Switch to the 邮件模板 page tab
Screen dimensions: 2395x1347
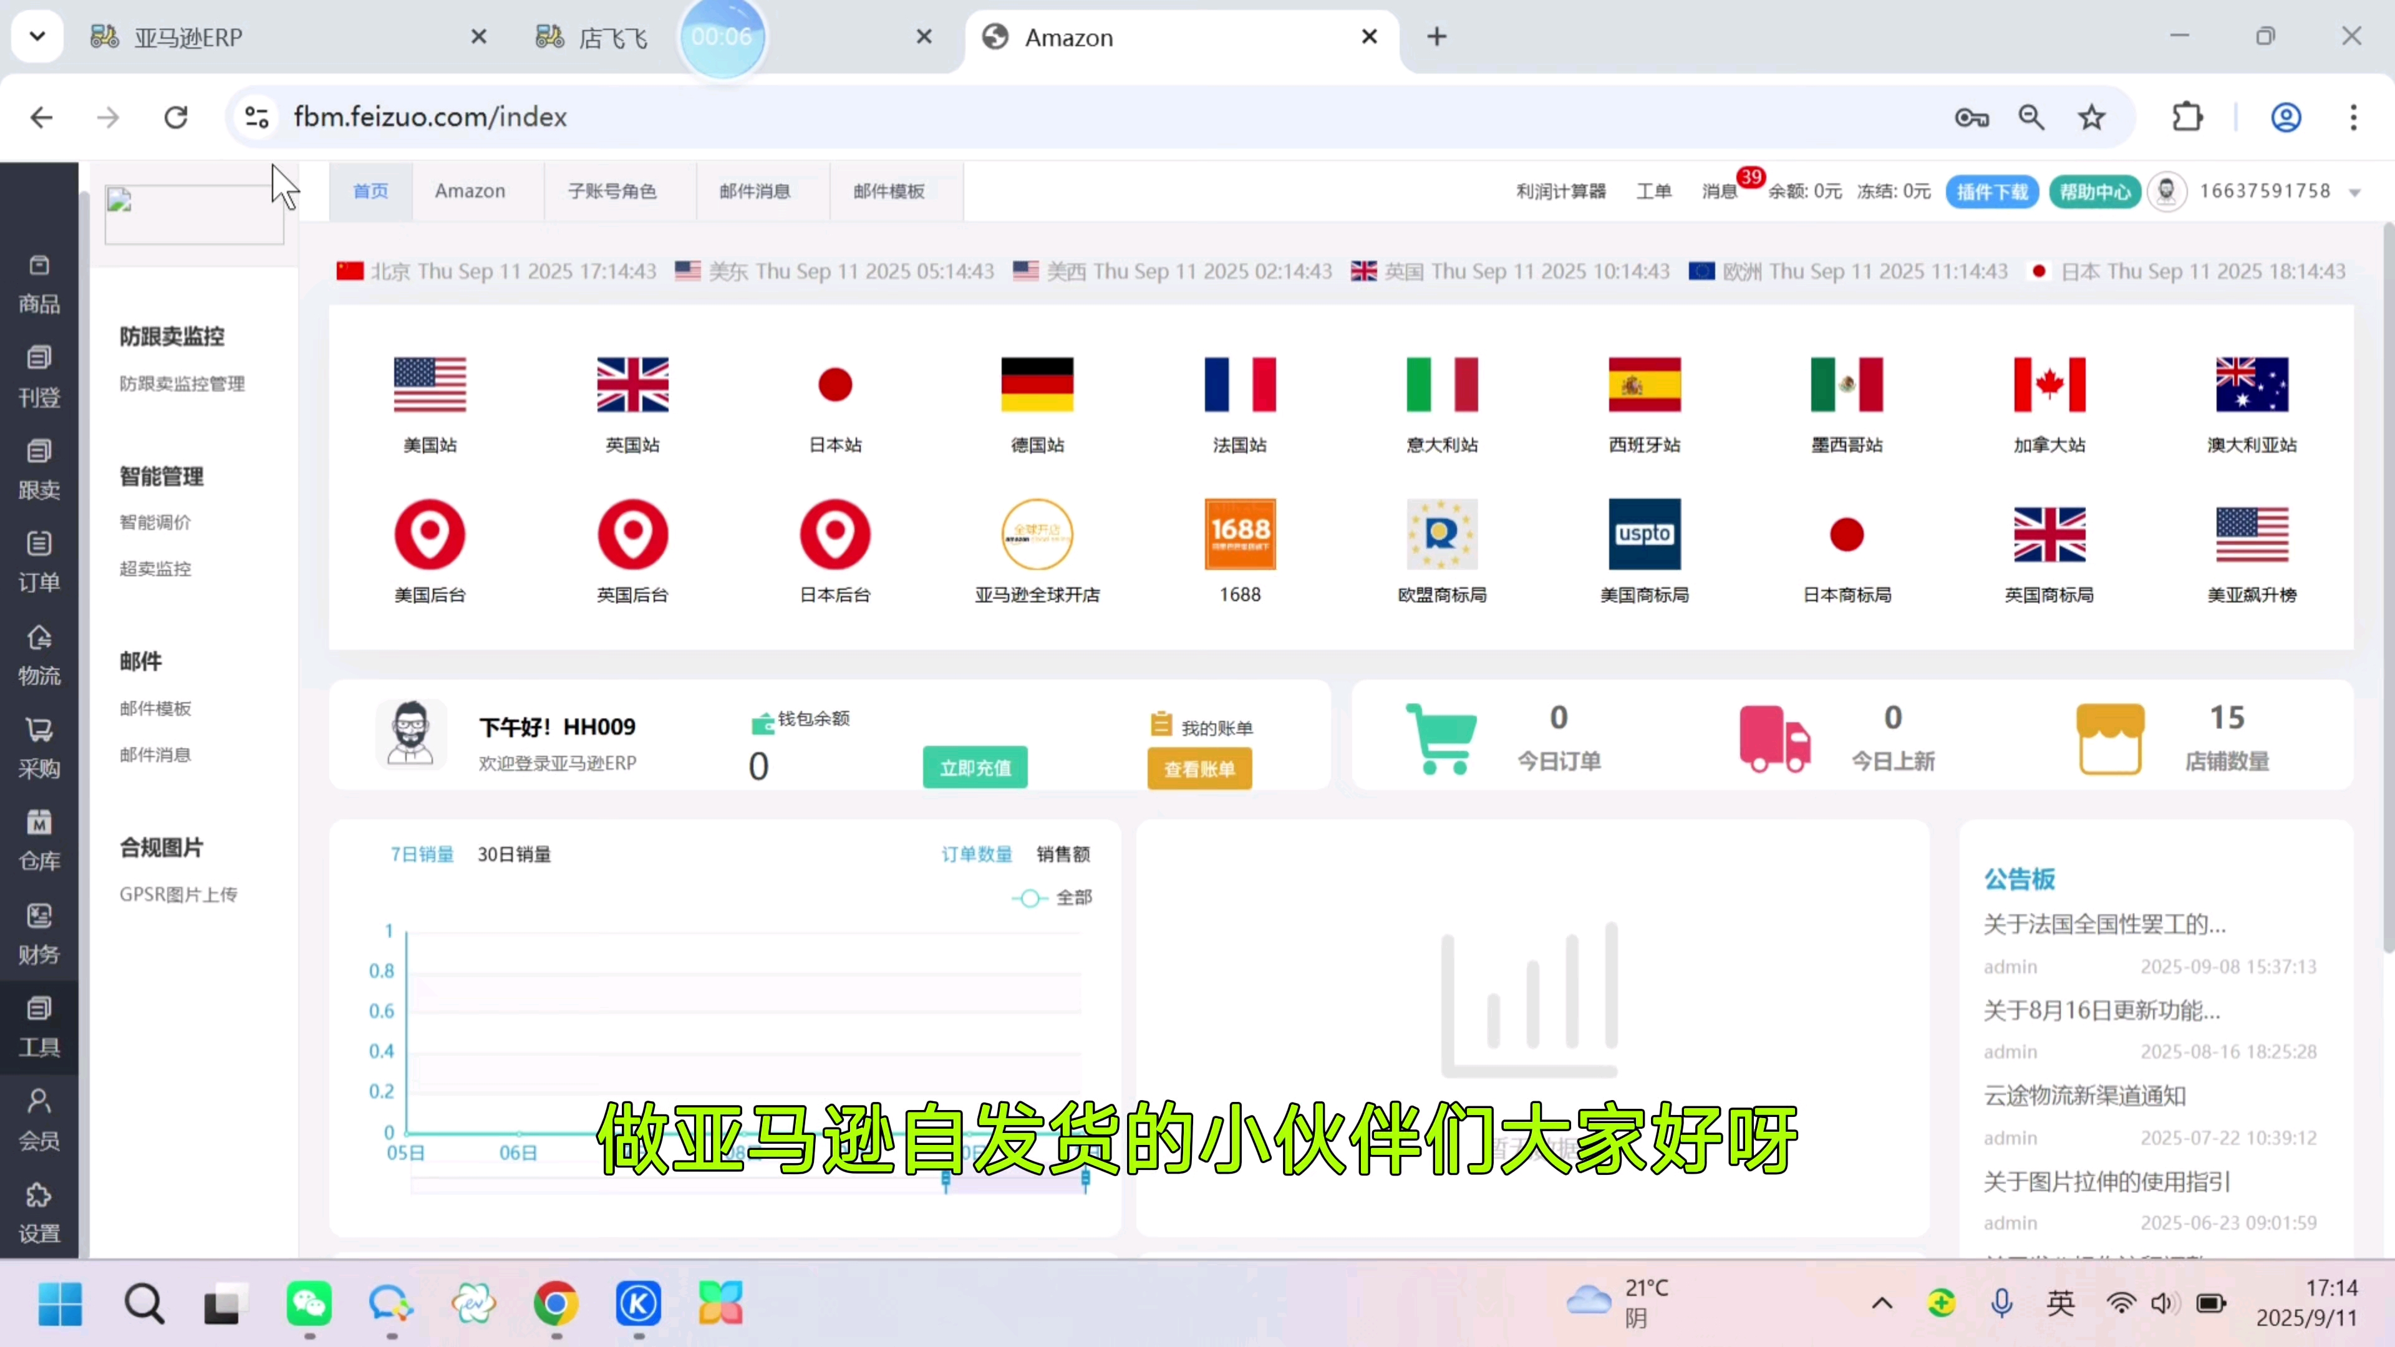point(889,191)
